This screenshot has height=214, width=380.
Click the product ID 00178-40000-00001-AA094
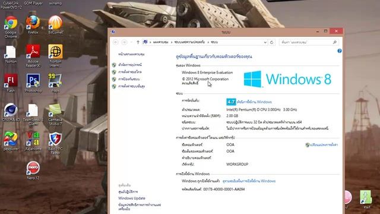click(224, 189)
